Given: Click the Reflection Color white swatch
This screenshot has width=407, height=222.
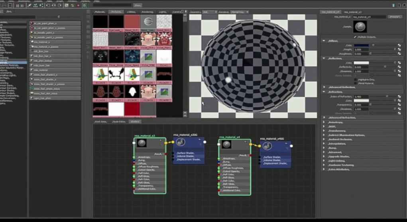Looking at the screenshot, I should [x=361, y=63].
